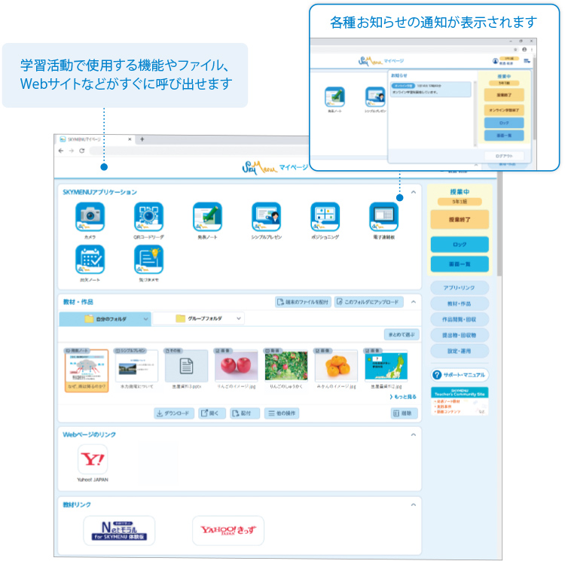This screenshot has height=561, width=565.
Task: Click the browser back arrow
Action: pyautogui.click(x=61, y=151)
